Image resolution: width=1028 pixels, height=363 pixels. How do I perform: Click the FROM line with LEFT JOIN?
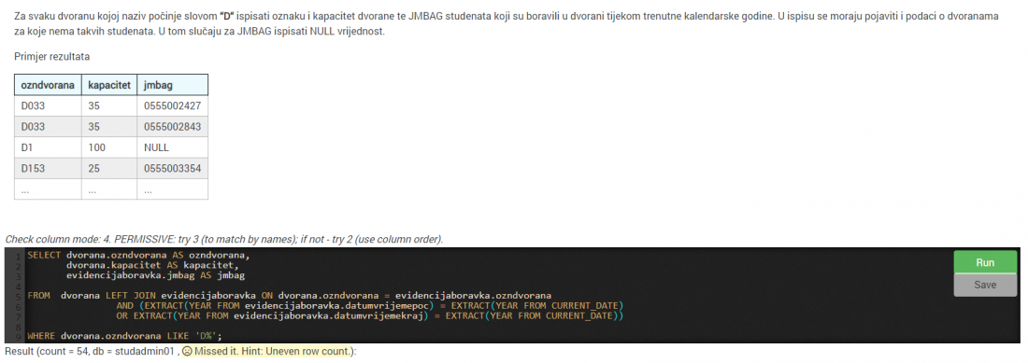[289, 295]
